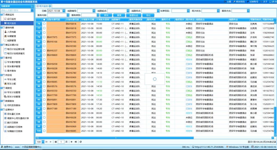Tick the checkbox for row 76
Screen dimensions: 277x150
click(x=44, y=24)
